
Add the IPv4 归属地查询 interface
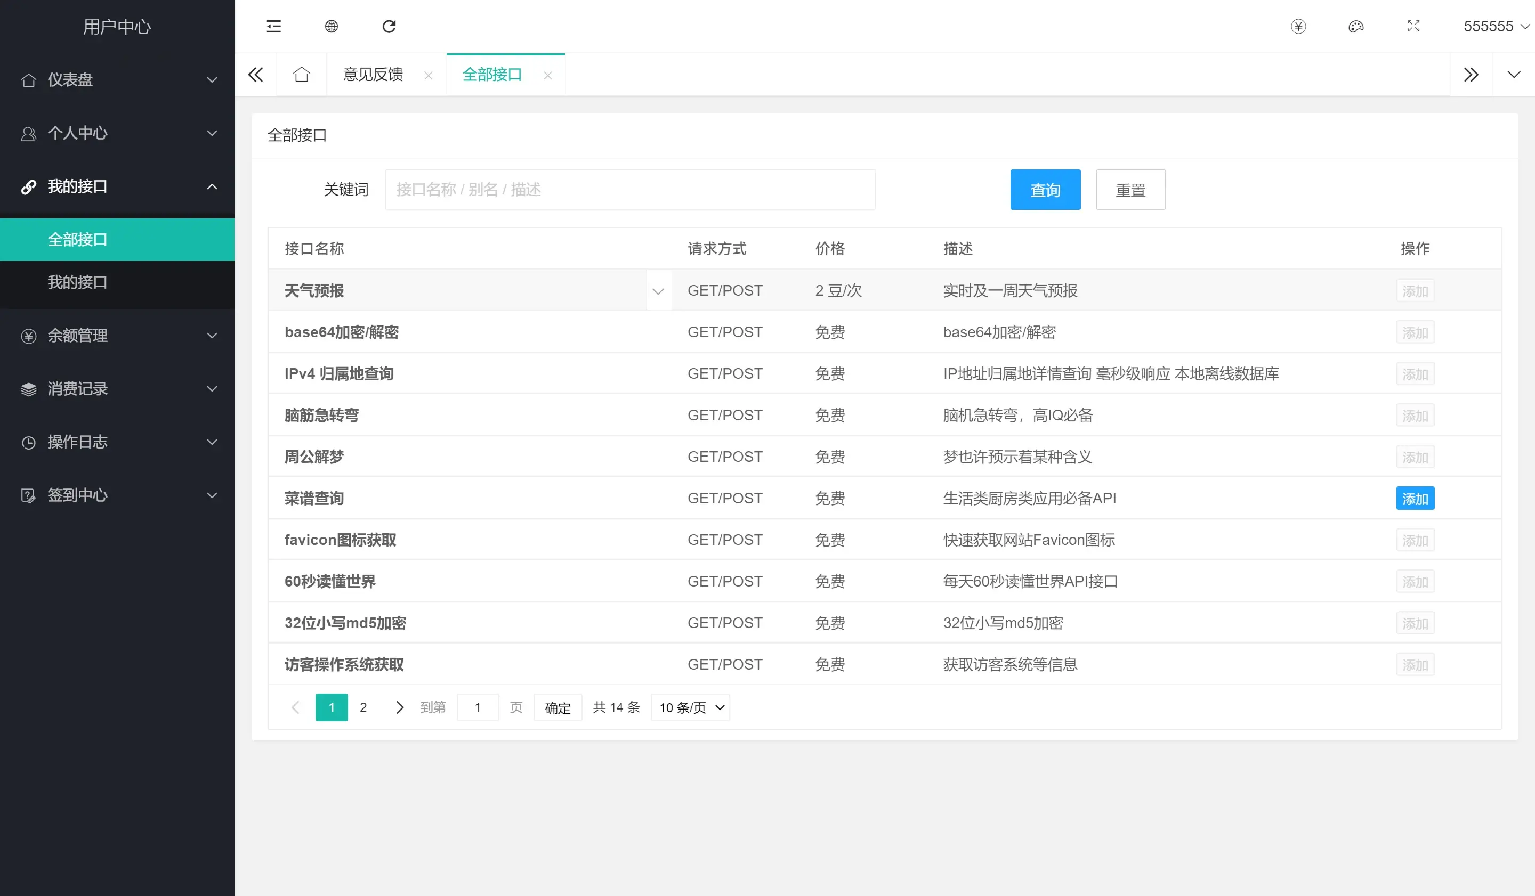tap(1415, 374)
